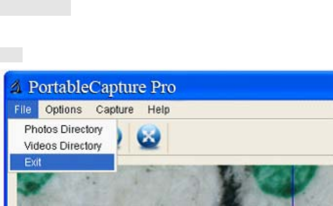Image resolution: width=333 pixels, height=206 pixels.
Task: Choose Photos Directory from File menu
Action: click(63, 129)
